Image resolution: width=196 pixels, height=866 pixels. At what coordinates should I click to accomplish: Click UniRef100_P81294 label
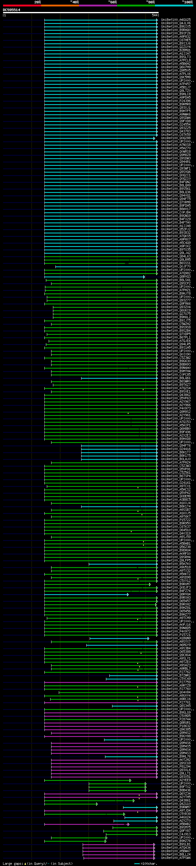[x=176, y=766]
